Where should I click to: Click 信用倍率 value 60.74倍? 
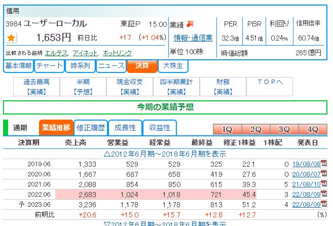click(x=308, y=39)
